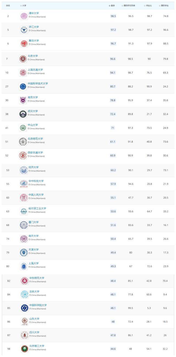Click the 排名 column header
The width and height of the screenshot is (176, 357).
coord(8,5)
